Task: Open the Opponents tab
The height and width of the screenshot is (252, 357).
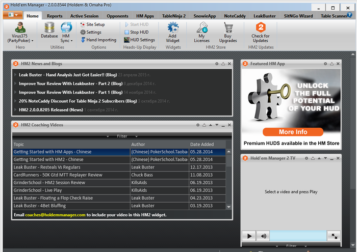Action: pyautogui.click(x=117, y=16)
